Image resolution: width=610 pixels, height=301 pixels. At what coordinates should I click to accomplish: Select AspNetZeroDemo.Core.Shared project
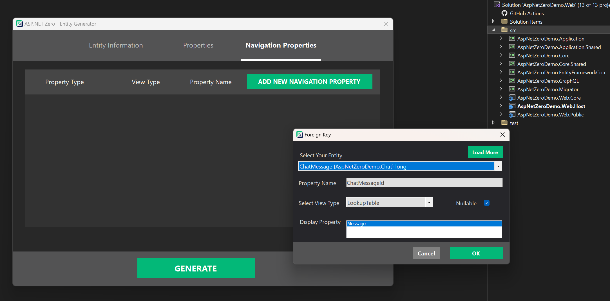(x=551, y=64)
